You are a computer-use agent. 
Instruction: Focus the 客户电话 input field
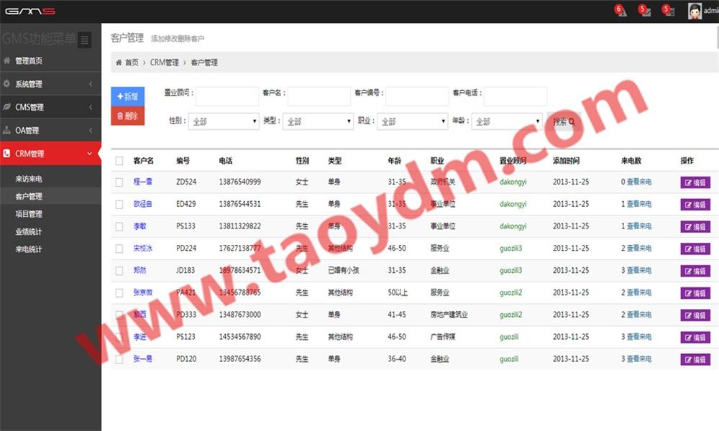516,96
